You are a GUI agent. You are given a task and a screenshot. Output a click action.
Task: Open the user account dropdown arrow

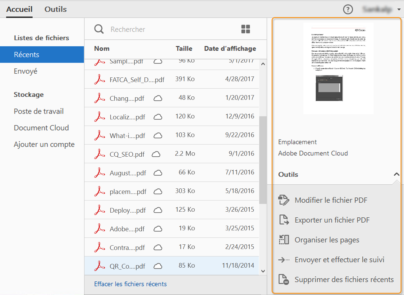[399, 9]
